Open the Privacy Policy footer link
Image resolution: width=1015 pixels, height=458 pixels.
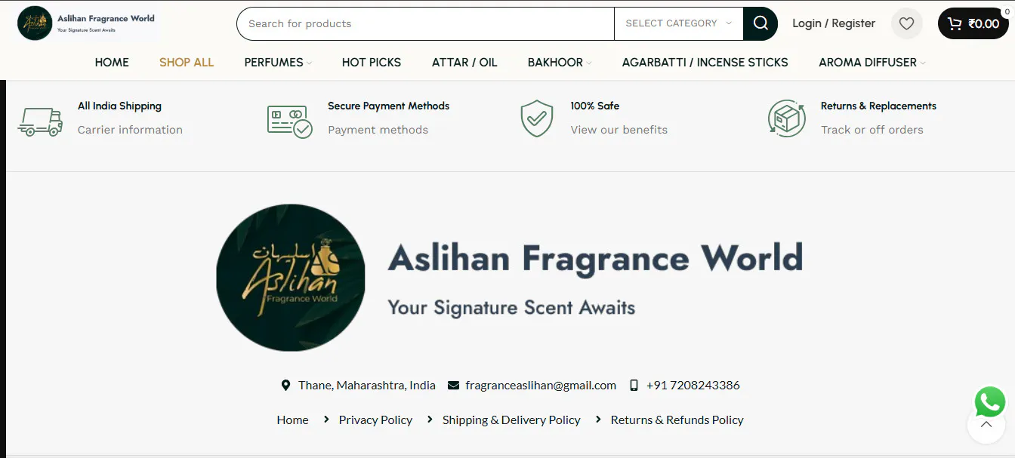(x=375, y=420)
